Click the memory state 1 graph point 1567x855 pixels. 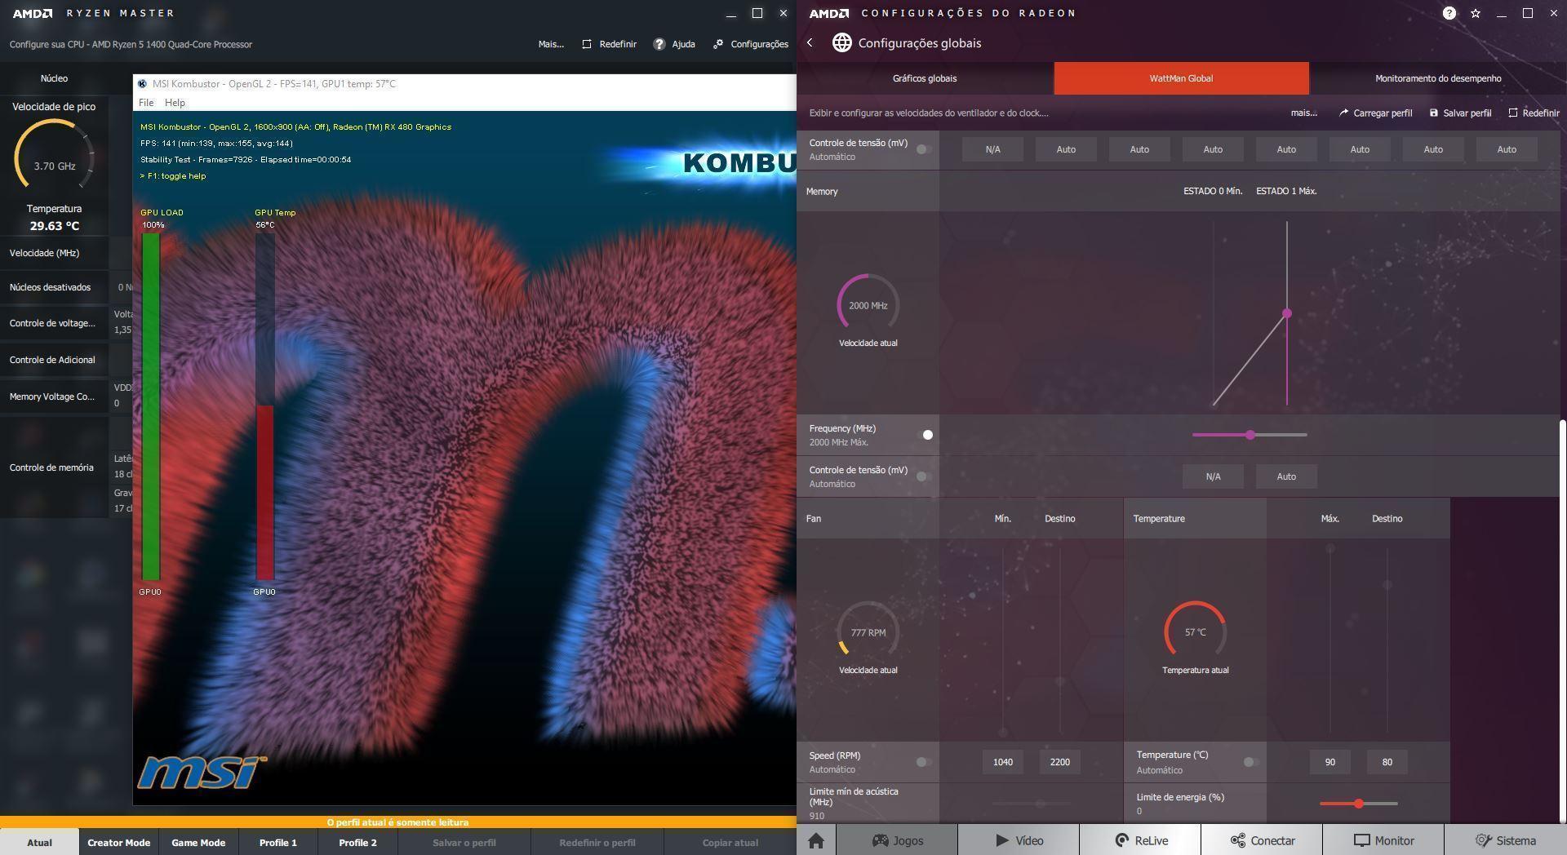pyautogui.click(x=1287, y=313)
